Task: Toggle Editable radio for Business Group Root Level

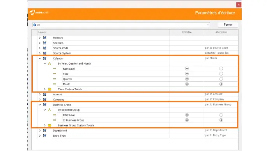Action: tap(187, 115)
